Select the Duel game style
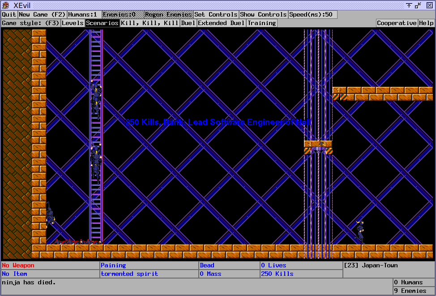Viewport: 436px width, 296px height. tap(188, 23)
